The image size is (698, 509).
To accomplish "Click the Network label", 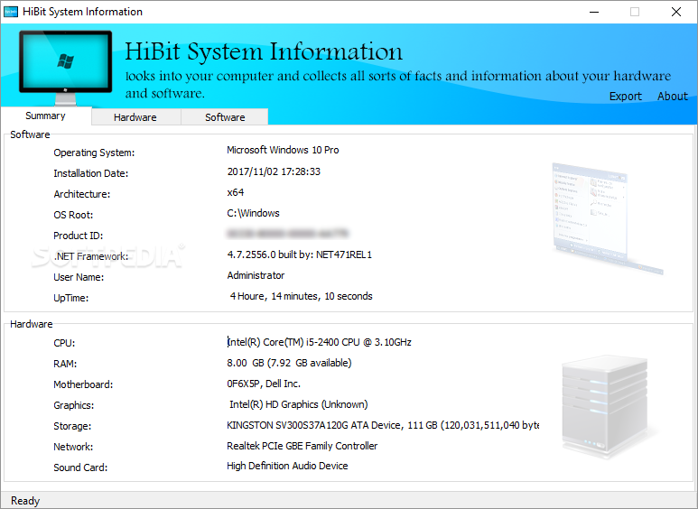I will pos(73,447).
